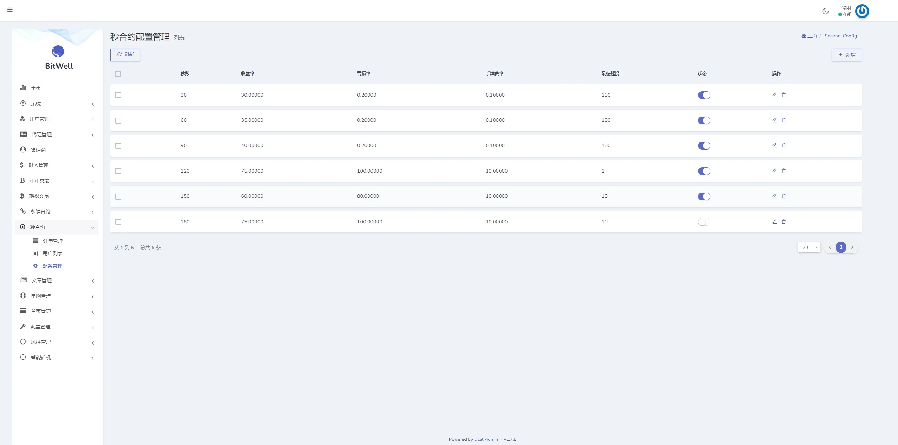This screenshot has width=898, height=445.
Task: Open the 文章管理 menu
Action: (57, 280)
